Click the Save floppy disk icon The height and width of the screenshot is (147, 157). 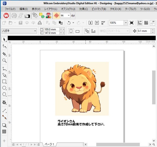point(20,23)
